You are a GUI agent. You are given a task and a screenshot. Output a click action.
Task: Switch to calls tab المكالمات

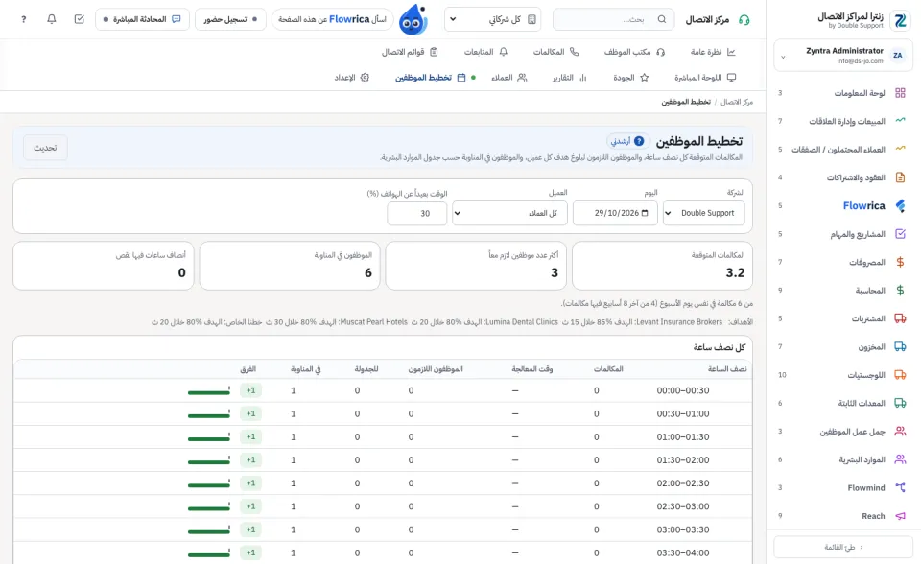[555, 52]
